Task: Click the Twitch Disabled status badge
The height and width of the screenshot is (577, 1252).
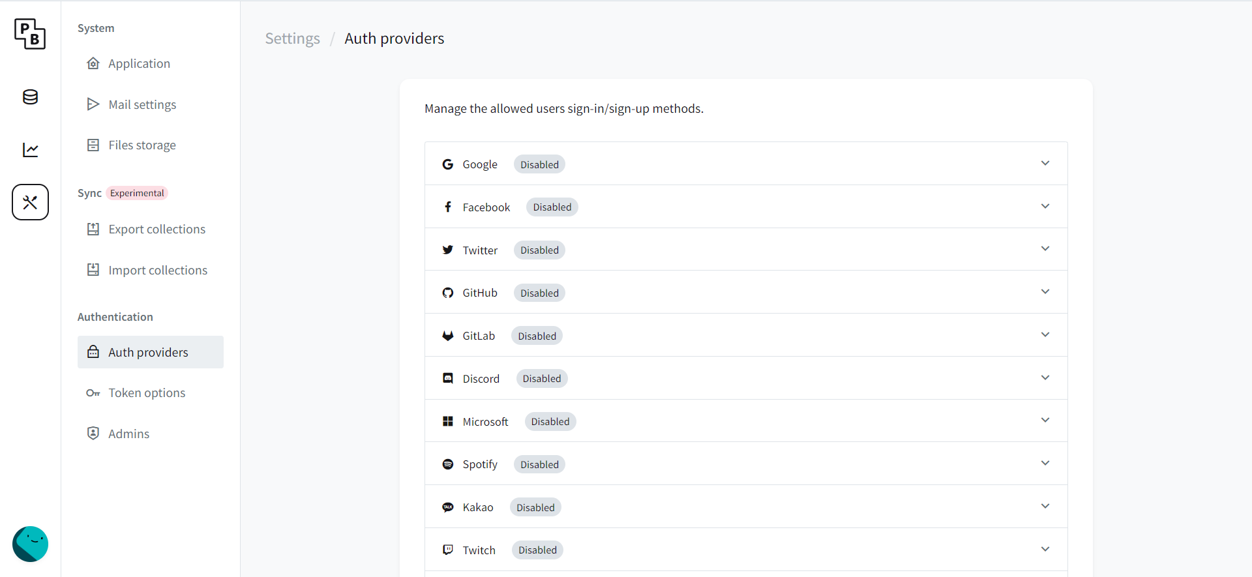Action: click(x=537, y=550)
